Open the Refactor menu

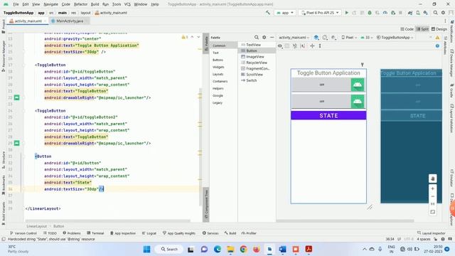(80, 4)
